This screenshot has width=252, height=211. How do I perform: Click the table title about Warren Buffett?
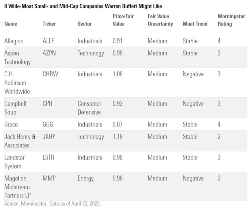pyautogui.click(x=83, y=6)
